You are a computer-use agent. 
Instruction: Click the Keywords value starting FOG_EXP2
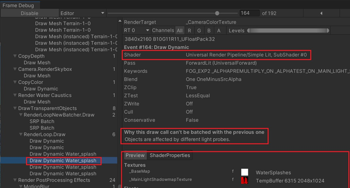point(268,71)
